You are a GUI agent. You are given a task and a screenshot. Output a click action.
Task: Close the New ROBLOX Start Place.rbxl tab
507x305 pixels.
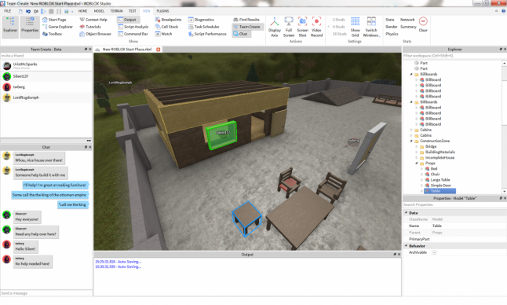pyautogui.click(x=158, y=50)
